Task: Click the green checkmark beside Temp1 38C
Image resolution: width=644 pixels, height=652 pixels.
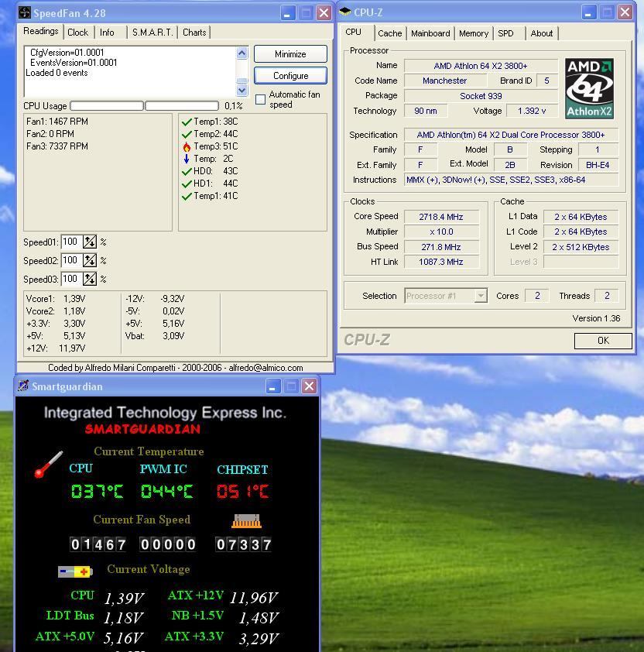Action: pos(187,122)
